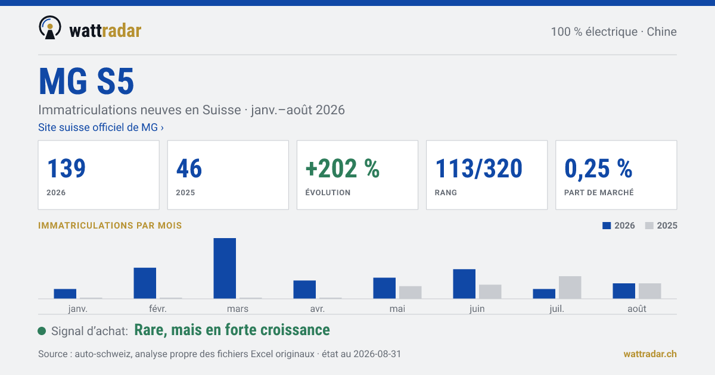
Task: Click the août 2025 grey bar
Action: pyautogui.click(x=650, y=291)
